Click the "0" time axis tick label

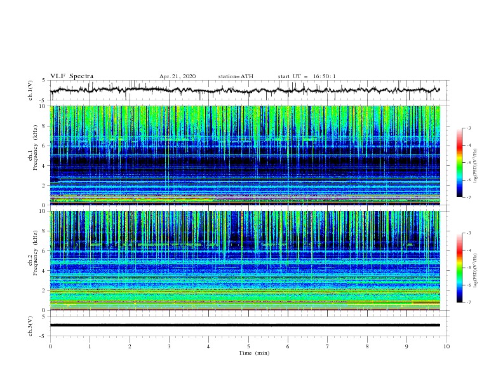tap(50, 346)
